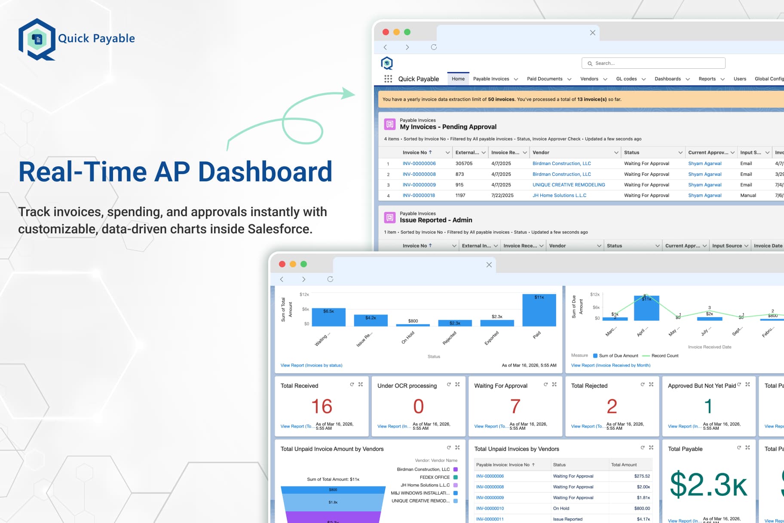Click the $2.3K Total Payable value
The width and height of the screenshot is (784, 523).
709,484
